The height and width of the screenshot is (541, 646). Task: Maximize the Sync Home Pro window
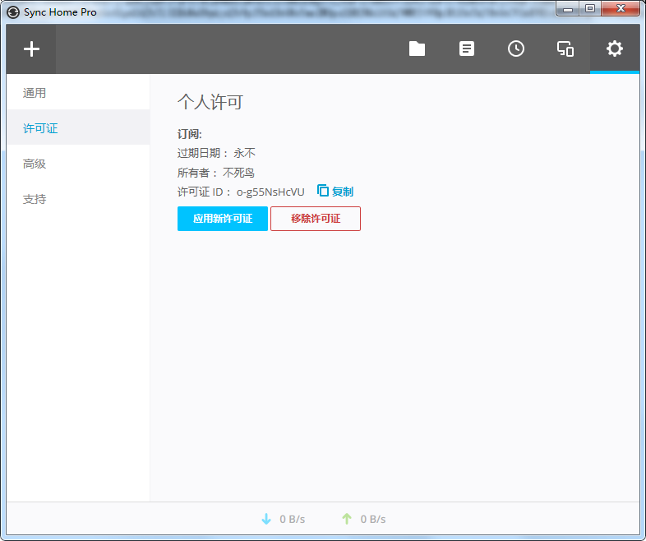click(x=589, y=9)
